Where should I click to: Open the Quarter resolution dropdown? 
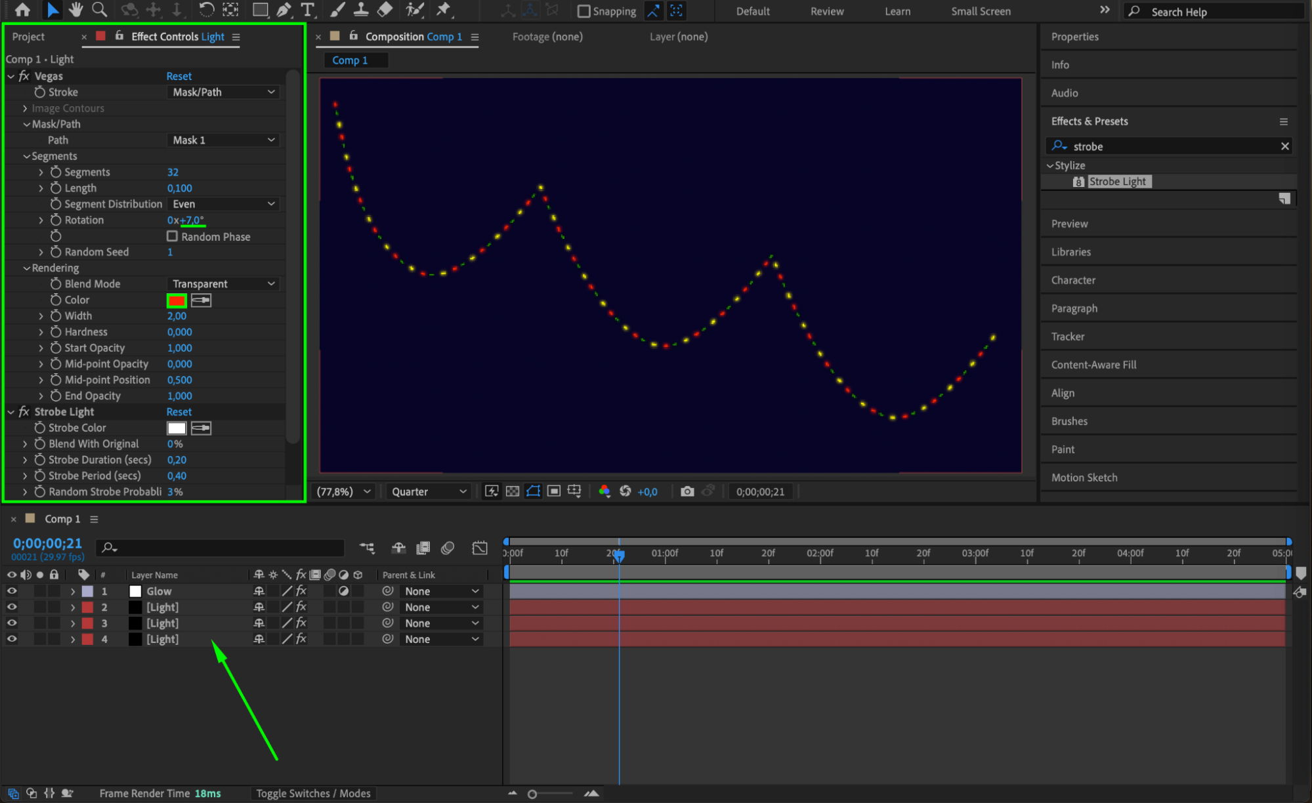click(429, 491)
